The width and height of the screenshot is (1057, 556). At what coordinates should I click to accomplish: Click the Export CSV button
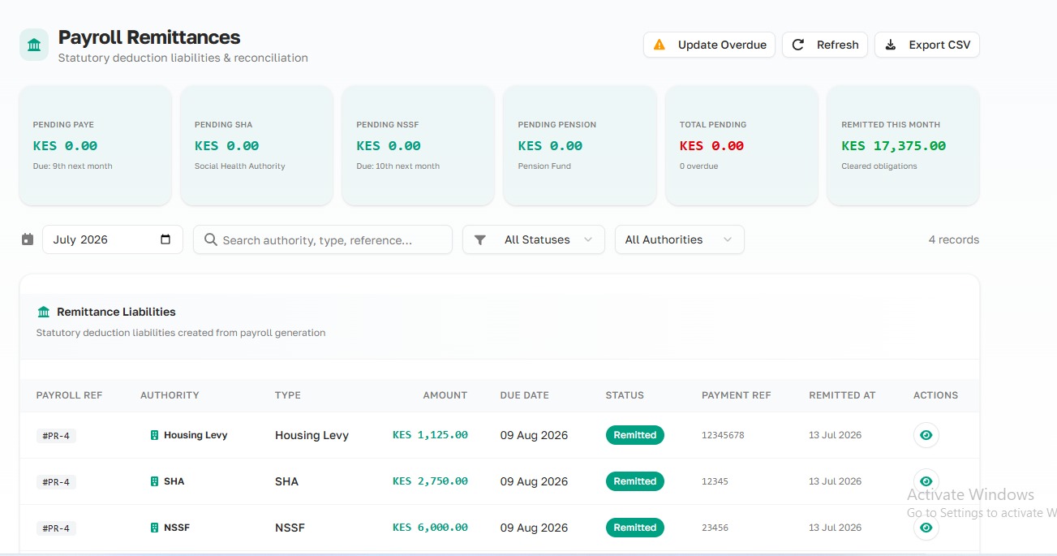point(927,45)
